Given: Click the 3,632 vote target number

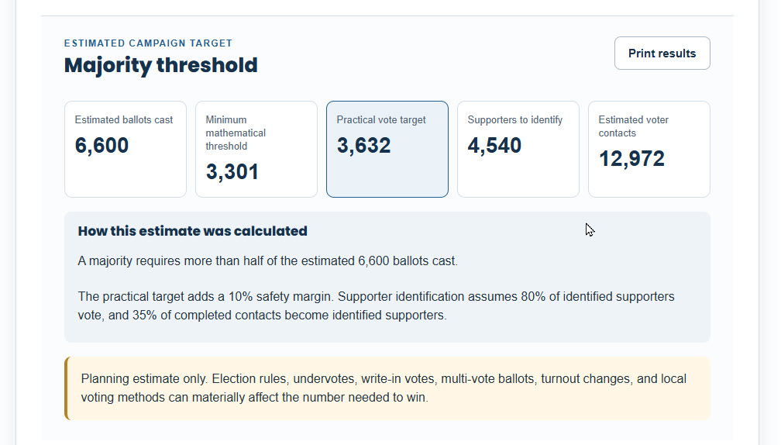Looking at the screenshot, I should pos(363,146).
